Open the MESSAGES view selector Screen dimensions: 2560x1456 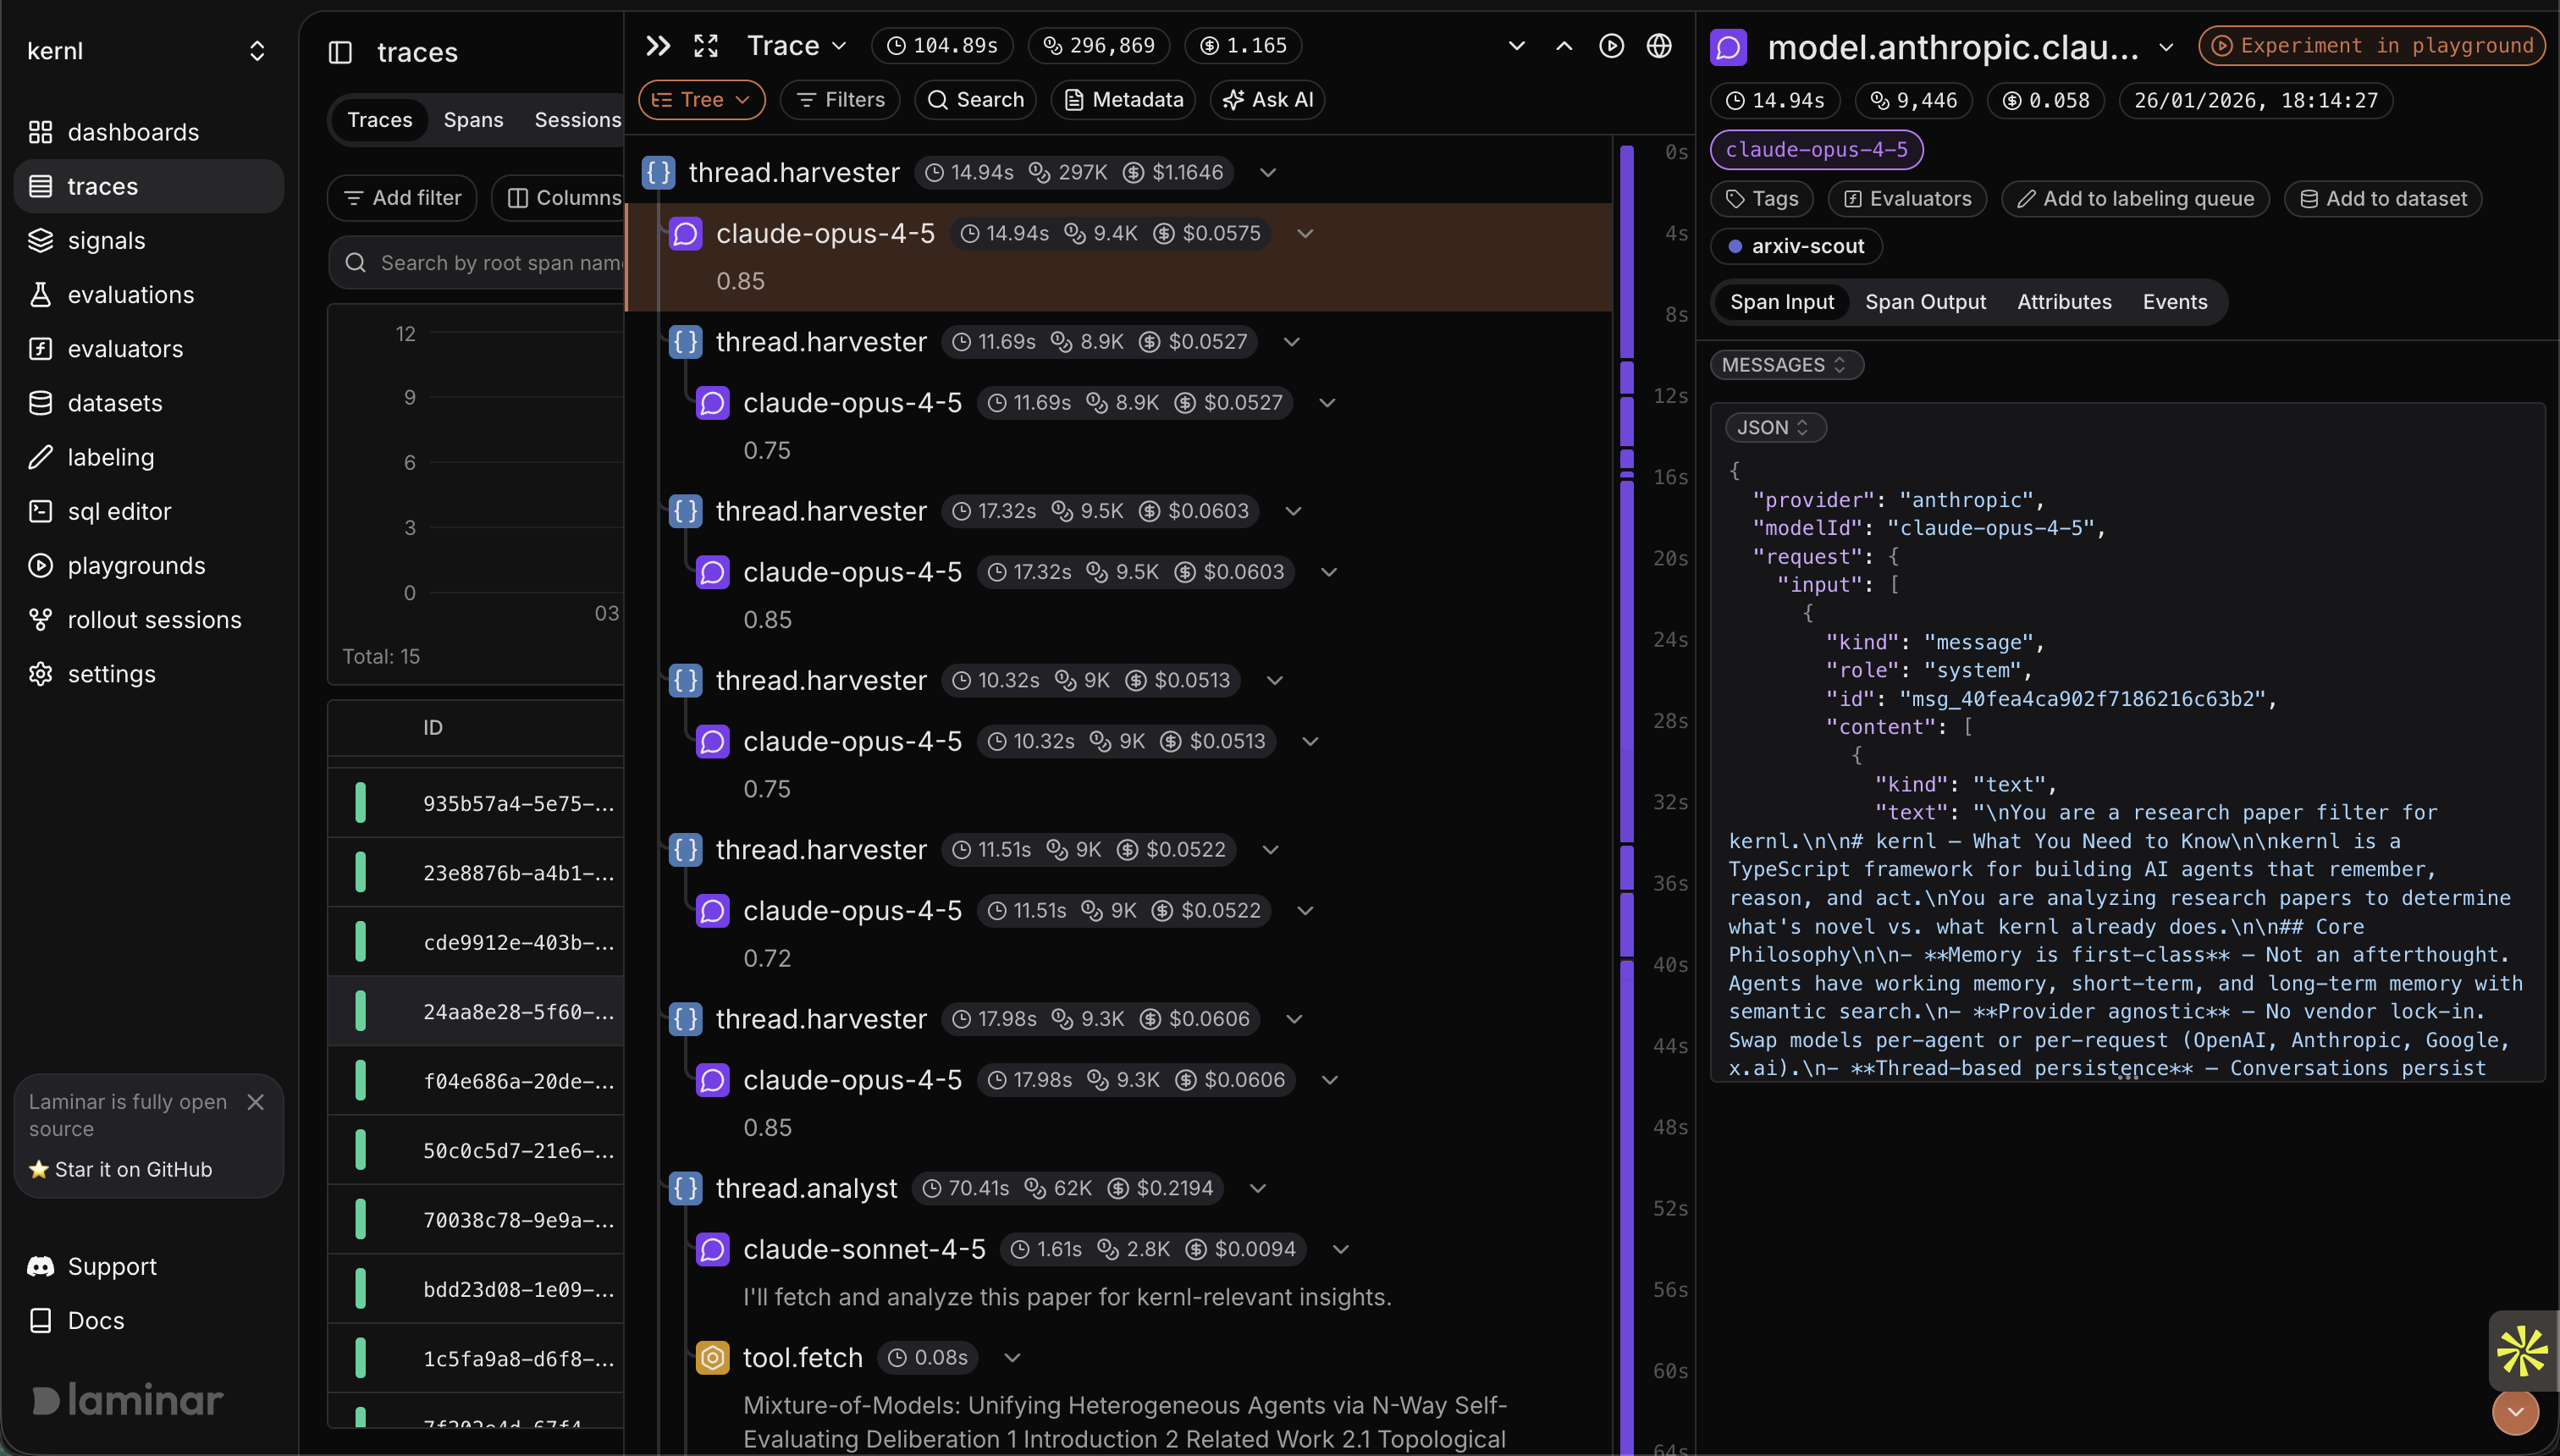tap(1785, 365)
